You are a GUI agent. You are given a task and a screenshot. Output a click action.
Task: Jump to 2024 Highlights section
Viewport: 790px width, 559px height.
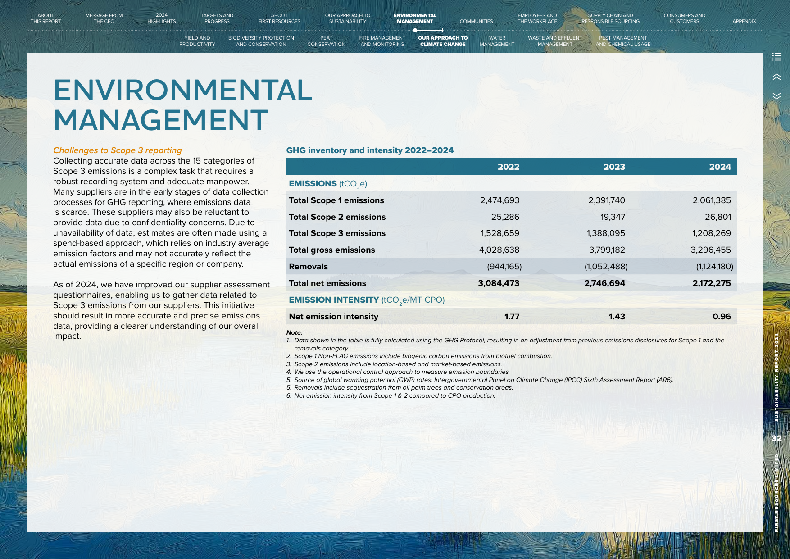[162, 18]
